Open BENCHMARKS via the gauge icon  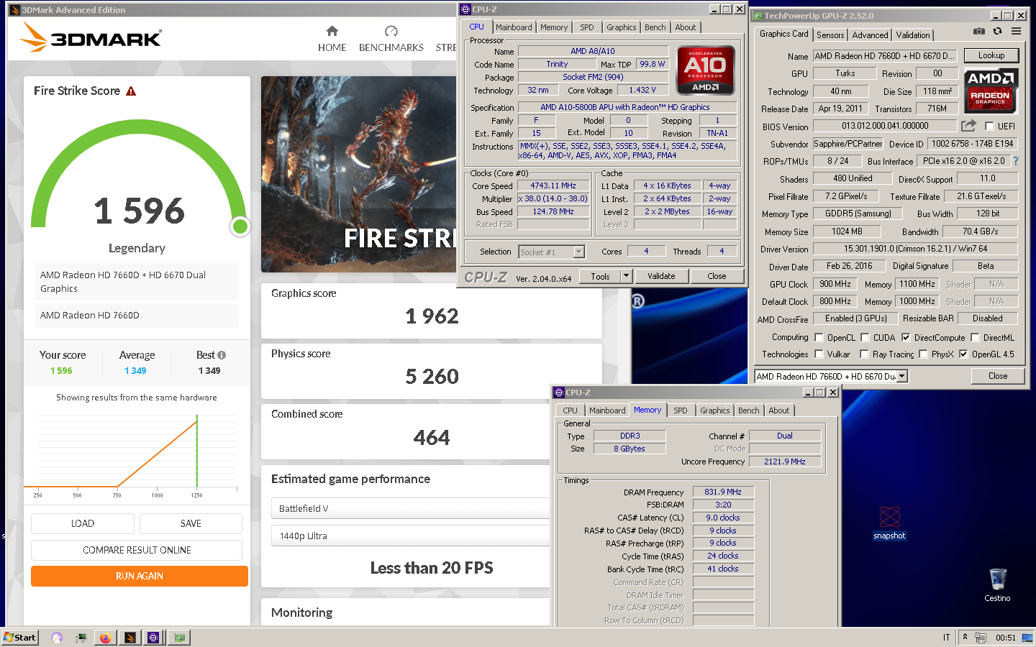(391, 31)
